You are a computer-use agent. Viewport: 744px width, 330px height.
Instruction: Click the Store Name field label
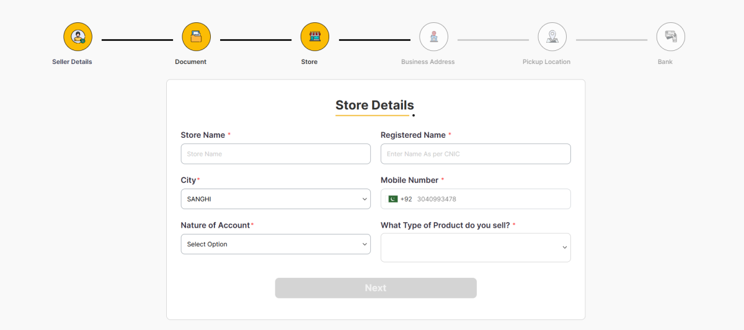(203, 135)
